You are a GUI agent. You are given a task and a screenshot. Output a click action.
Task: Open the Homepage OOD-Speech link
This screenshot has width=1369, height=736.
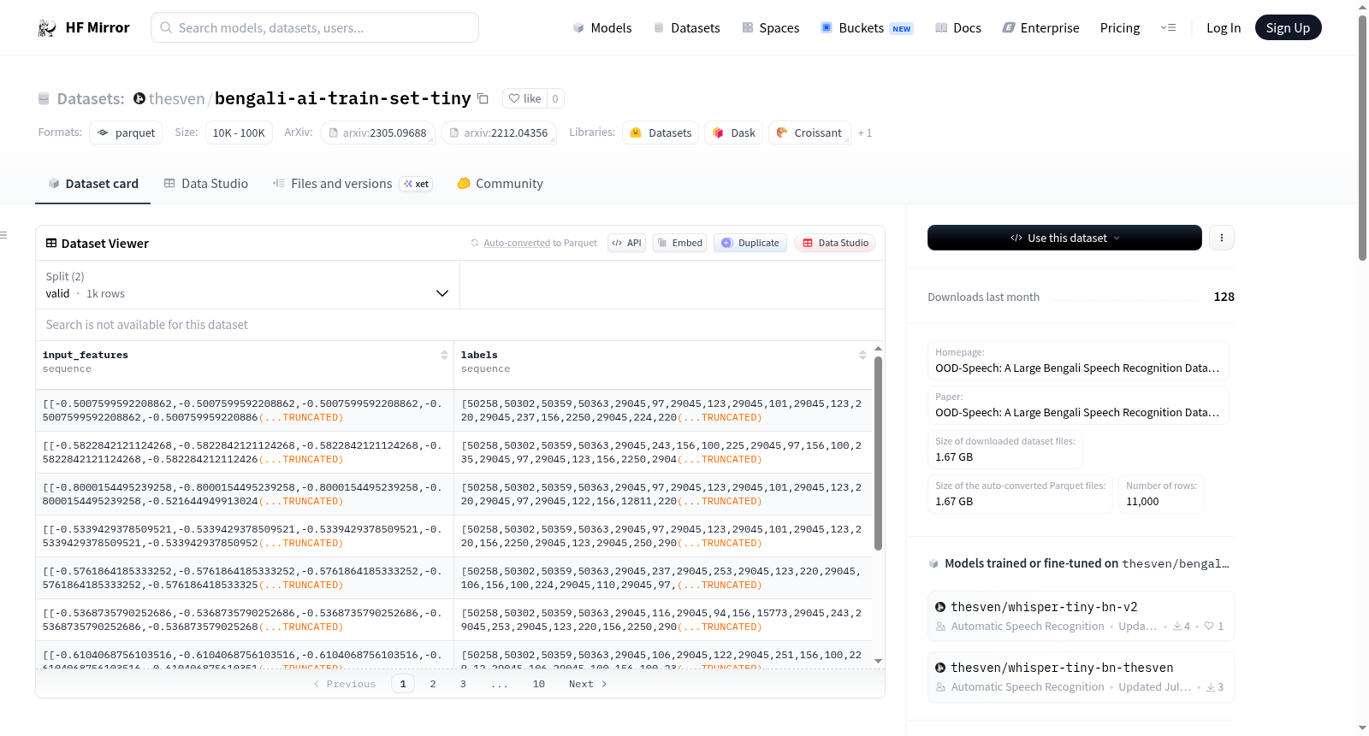pyautogui.click(x=1077, y=368)
